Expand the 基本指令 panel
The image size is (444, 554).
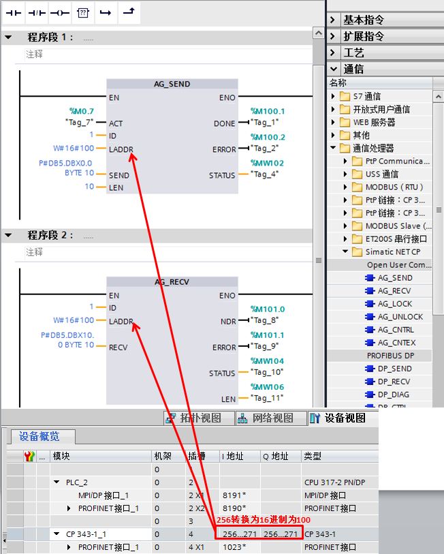tap(333, 20)
